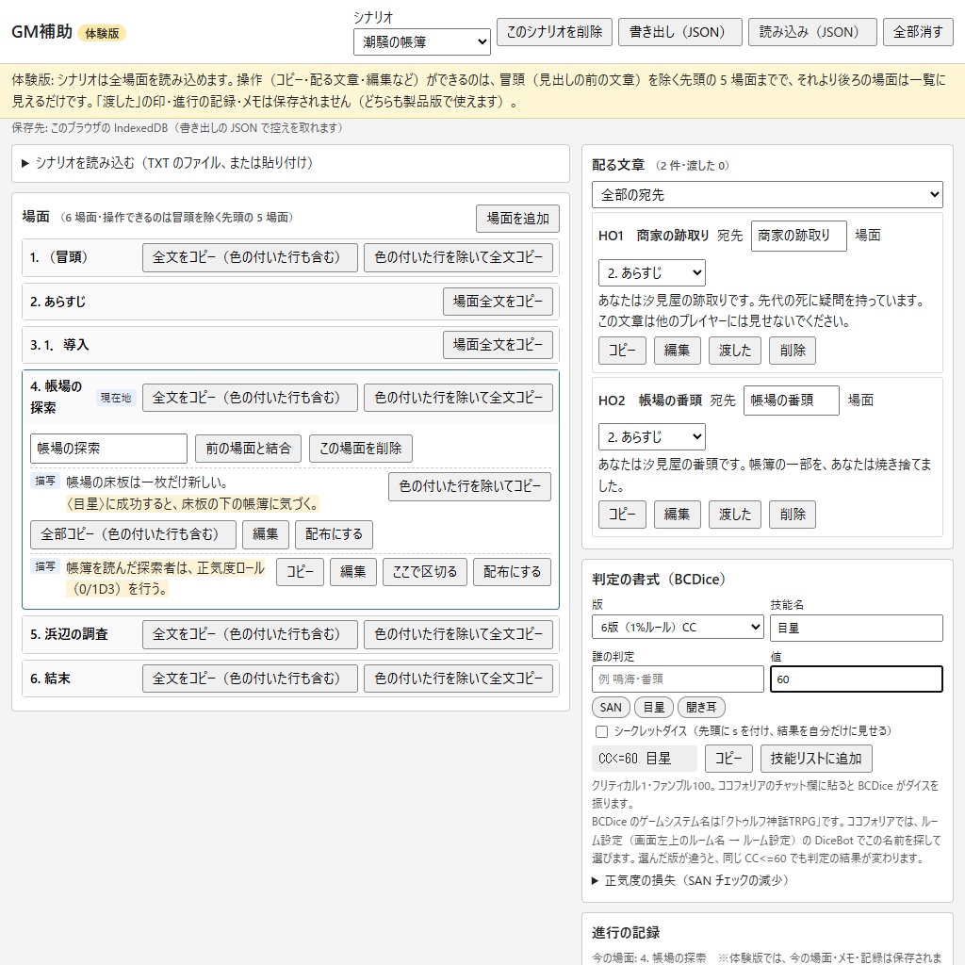Screen dimensions: 965x965
Task: Select 聞き耳 skill chip
Action: (701, 708)
